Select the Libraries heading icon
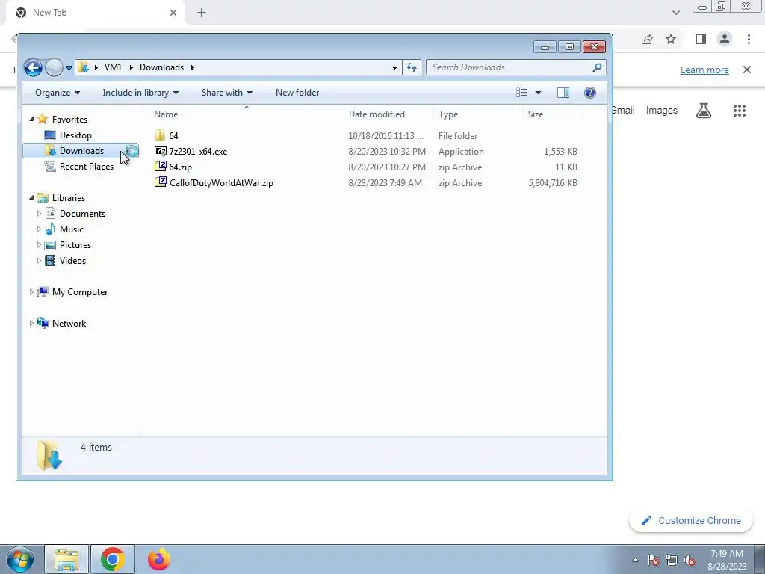The image size is (765, 574). [x=43, y=197]
